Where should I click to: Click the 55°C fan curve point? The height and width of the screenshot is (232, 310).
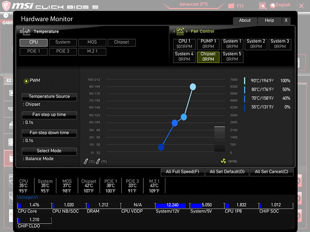point(161,147)
